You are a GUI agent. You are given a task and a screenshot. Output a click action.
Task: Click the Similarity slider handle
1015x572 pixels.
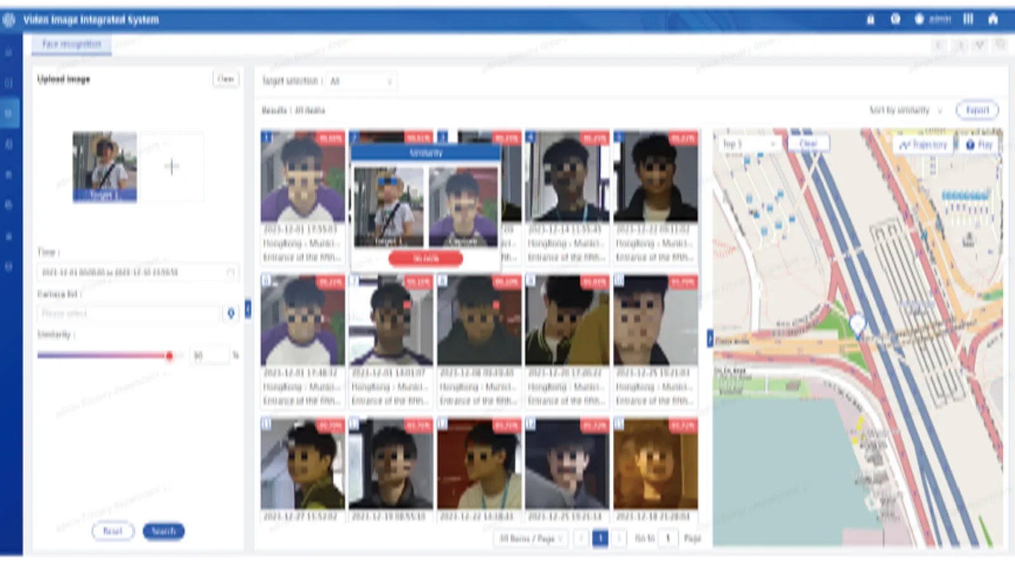click(x=169, y=356)
